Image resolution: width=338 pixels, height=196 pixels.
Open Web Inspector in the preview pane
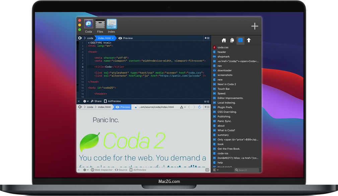click(x=102, y=170)
